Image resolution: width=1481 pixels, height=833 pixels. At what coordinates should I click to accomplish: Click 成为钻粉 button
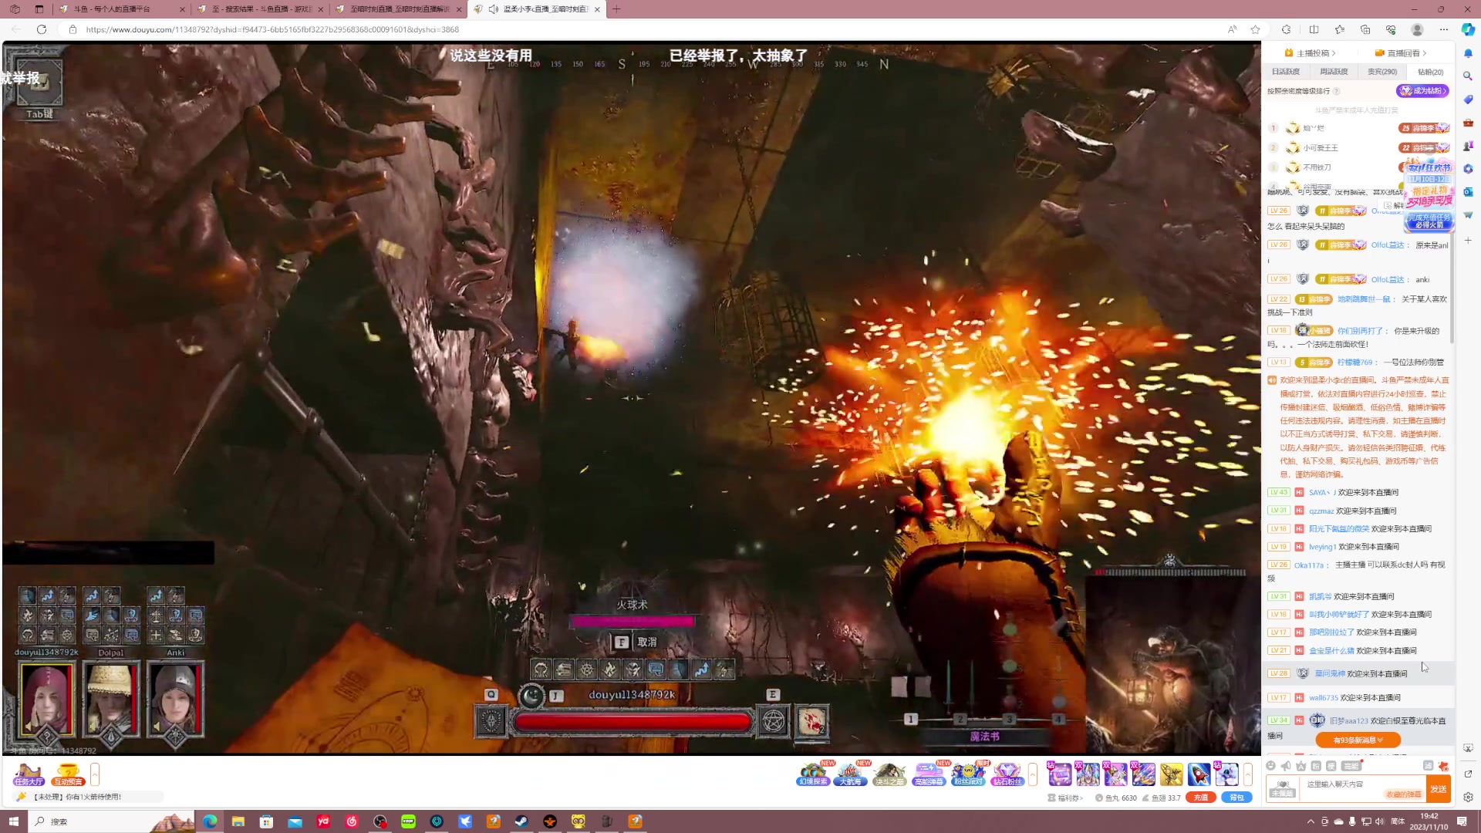click(x=1422, y=90)
